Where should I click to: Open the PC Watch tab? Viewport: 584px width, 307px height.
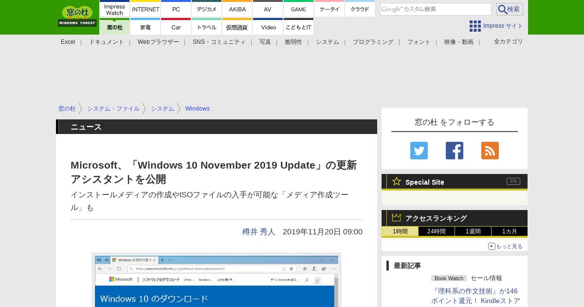[176, 9]
